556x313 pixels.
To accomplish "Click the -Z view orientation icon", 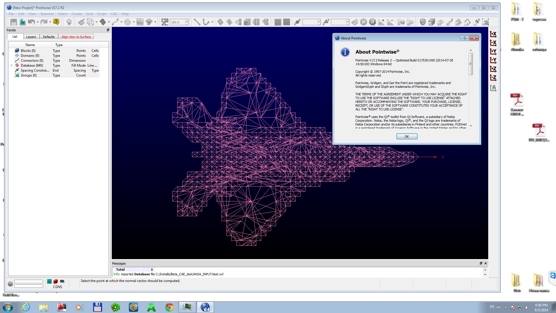I will (x=493, y=78).
